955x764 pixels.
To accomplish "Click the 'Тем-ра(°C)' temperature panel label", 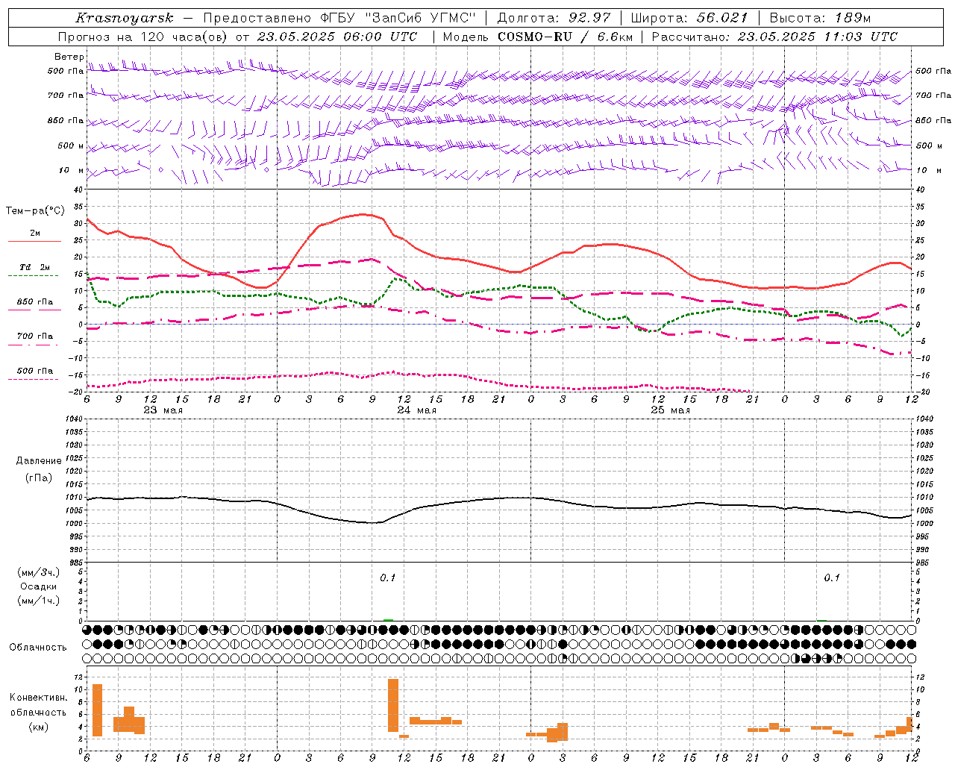I will pyautogui.click(x=35, y=211).
